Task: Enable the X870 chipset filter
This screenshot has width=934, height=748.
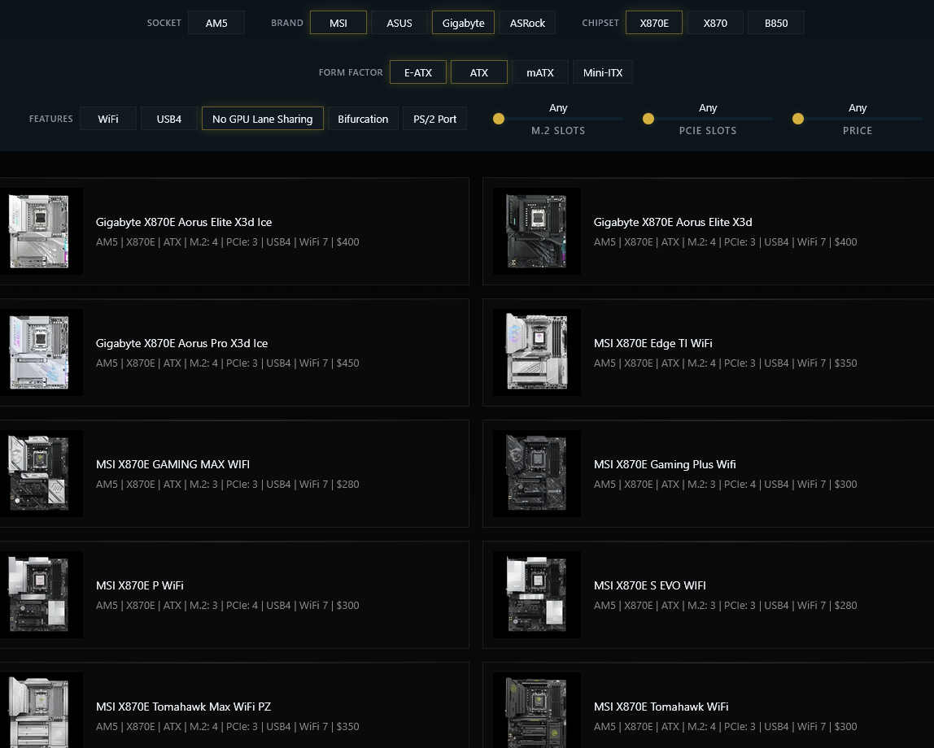Action: (715, 23)
